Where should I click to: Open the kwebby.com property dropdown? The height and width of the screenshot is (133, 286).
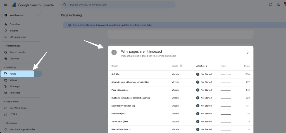[22, 15]
